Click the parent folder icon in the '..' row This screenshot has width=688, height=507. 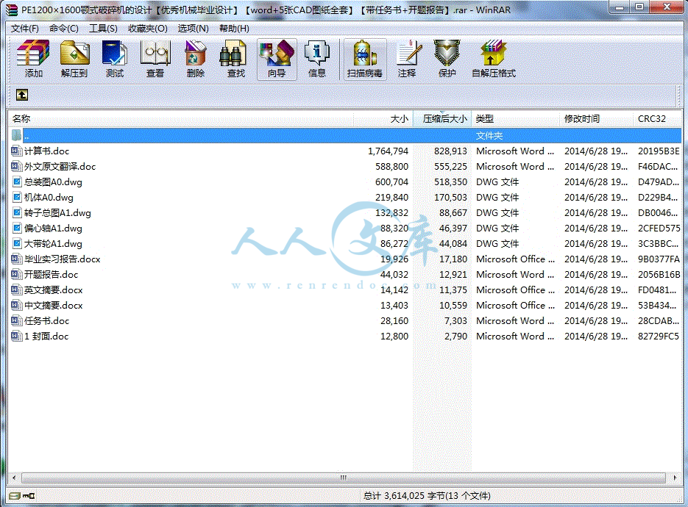pyautogui.click(x=16, y=135)
